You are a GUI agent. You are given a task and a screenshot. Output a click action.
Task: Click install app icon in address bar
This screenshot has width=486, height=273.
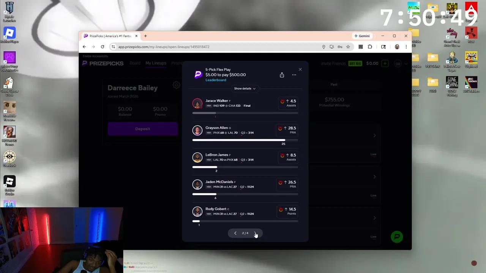(332, 47)
